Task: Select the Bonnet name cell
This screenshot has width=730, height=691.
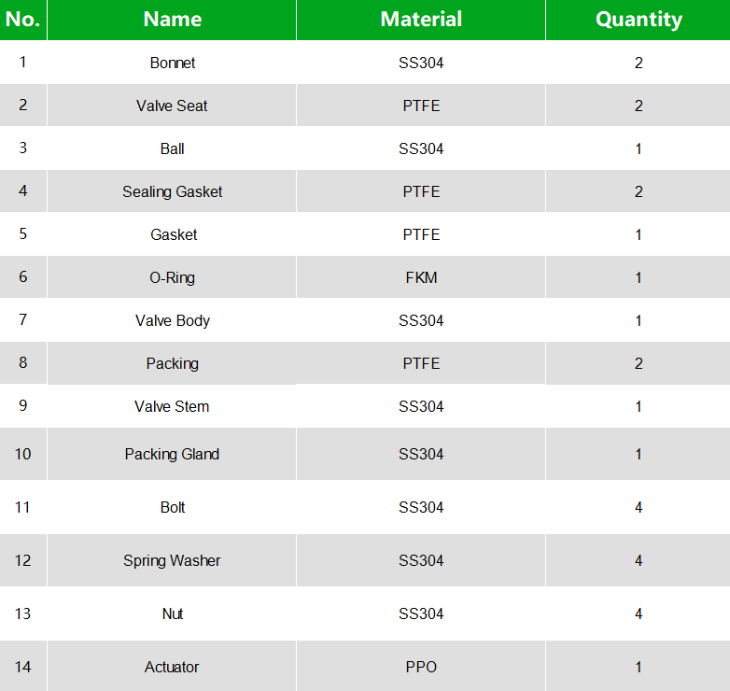Action: pos(173,63)
